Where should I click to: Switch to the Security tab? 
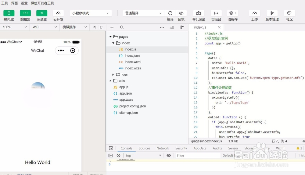click(181, 148)
